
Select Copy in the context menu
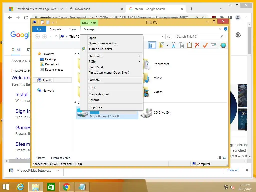coord(111,87)
